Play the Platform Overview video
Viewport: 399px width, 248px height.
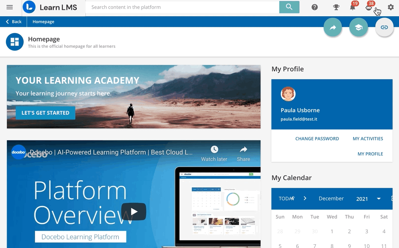pos(133,211)
